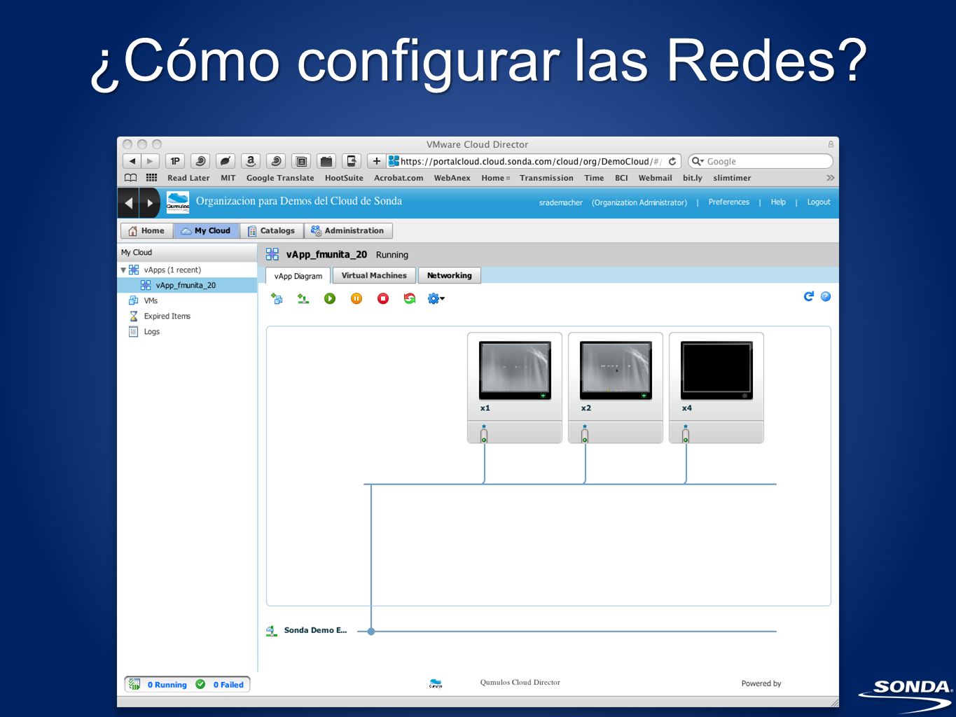Reload the page from the address bar
This screenshot has height=717, width=956.
point(672,161)
